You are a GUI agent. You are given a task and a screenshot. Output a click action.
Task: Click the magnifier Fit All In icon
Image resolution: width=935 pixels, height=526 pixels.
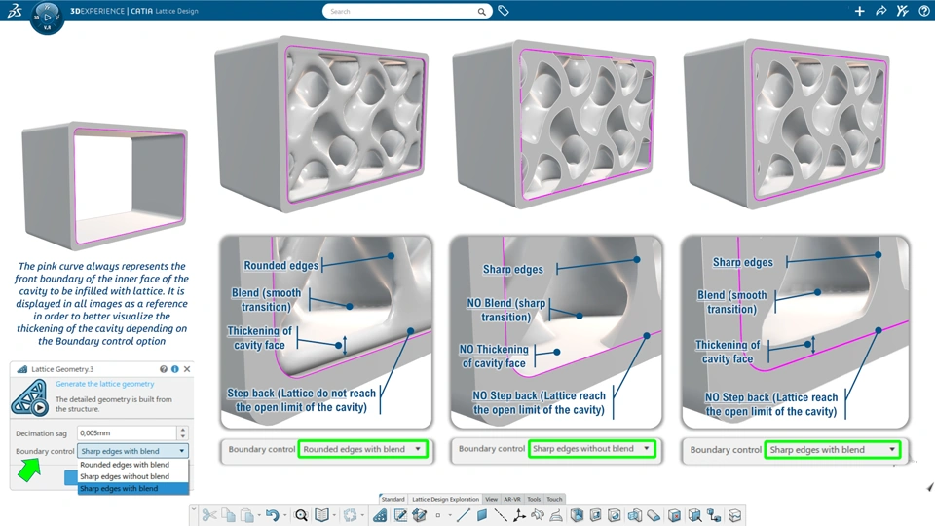(x=301, y=515)
